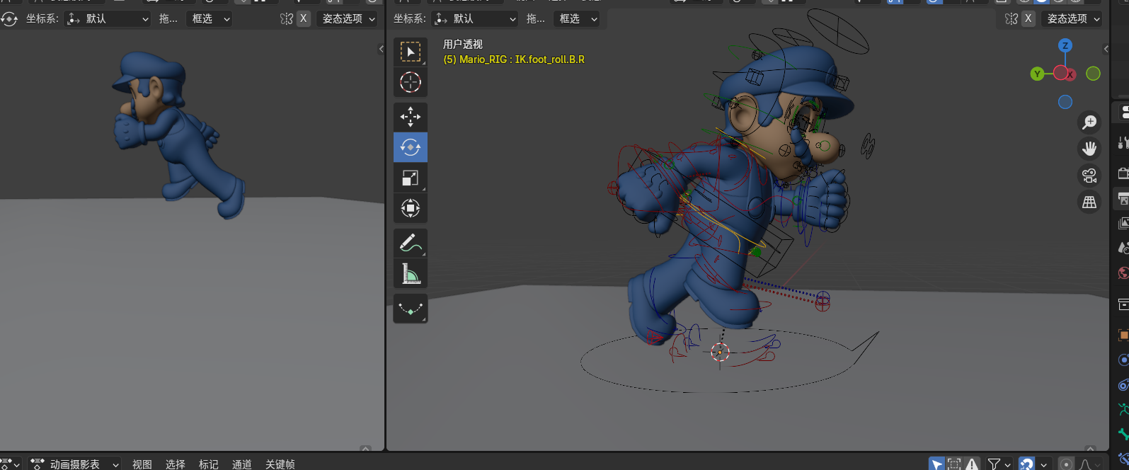Image resolution: width=1129 pixels, height=470 pixels.
Task: Click the negative Y axis gizmo circle
Action: click(x=1093, y=74)
